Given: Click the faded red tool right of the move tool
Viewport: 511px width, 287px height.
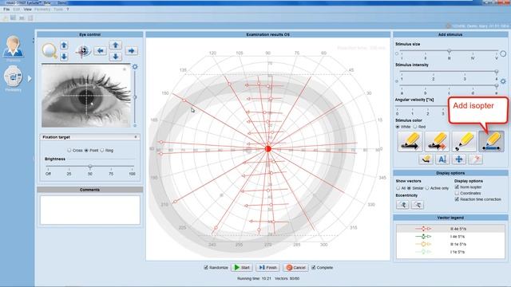Looking at the screenshot, I should 476,159.
